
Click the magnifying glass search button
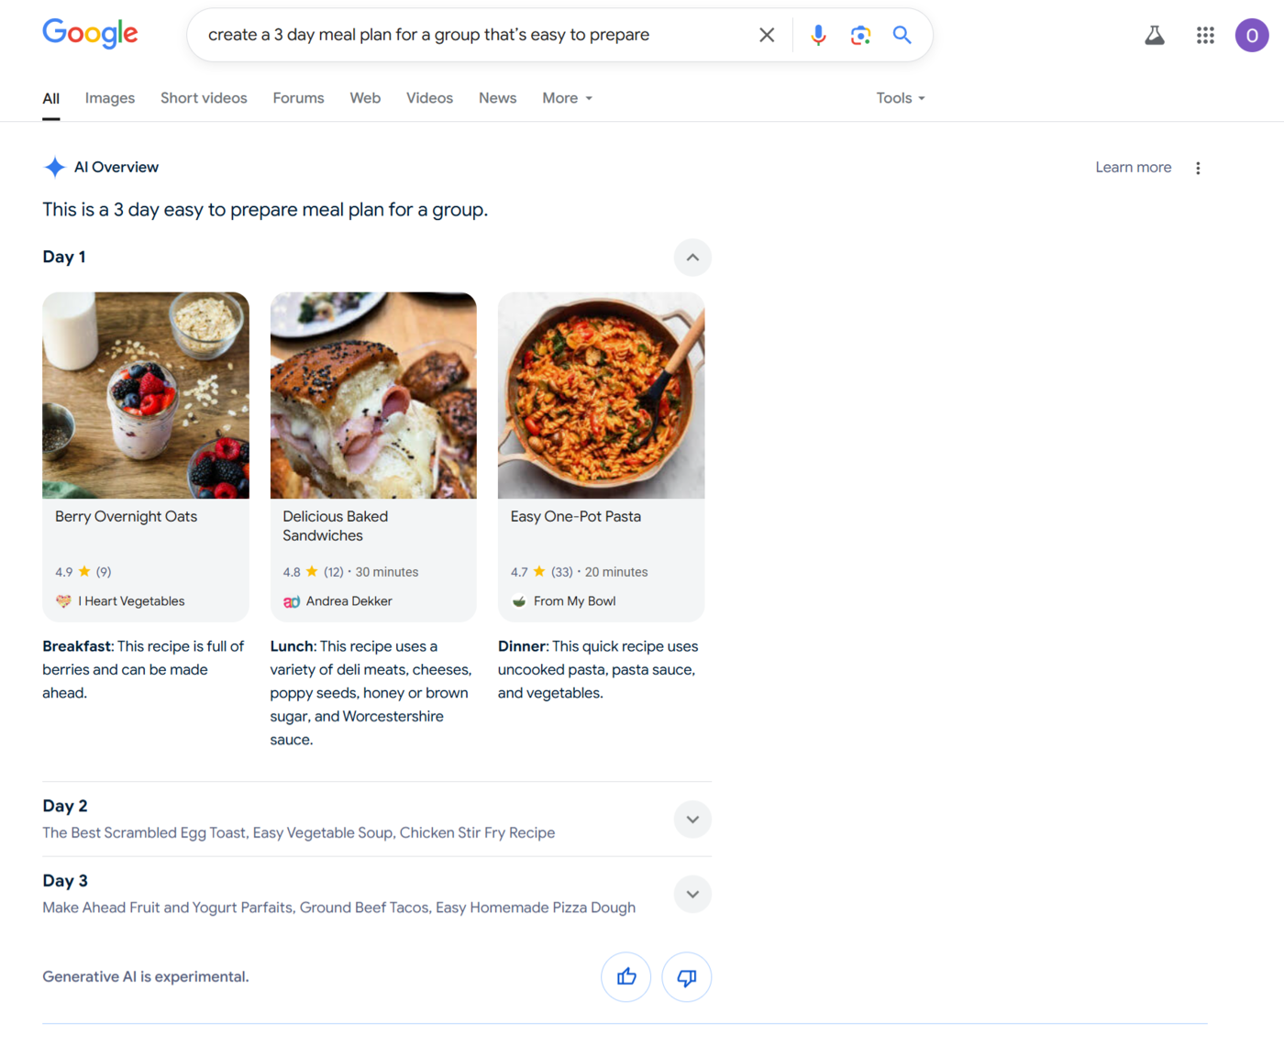[x=902, y=35]
